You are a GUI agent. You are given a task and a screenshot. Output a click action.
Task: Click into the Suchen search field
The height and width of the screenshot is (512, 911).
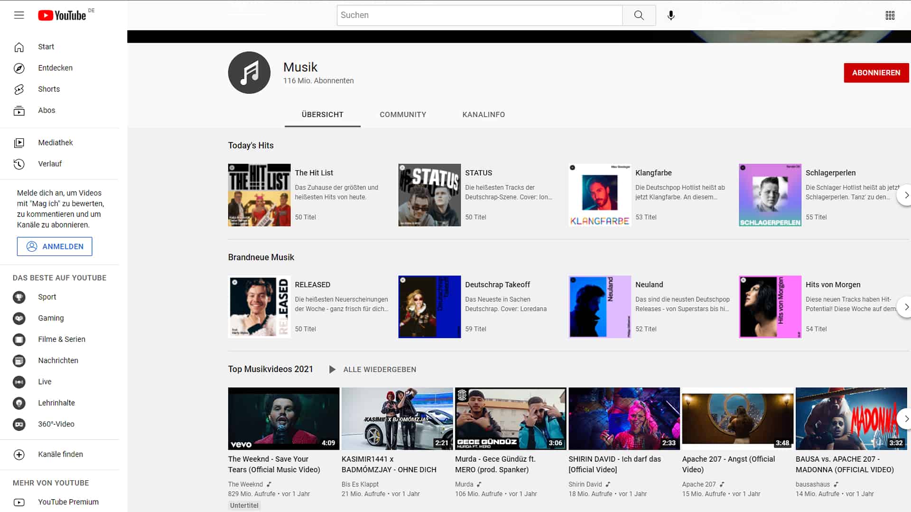point(479,15)
